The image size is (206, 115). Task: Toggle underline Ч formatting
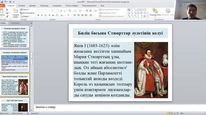coord(46,15)
